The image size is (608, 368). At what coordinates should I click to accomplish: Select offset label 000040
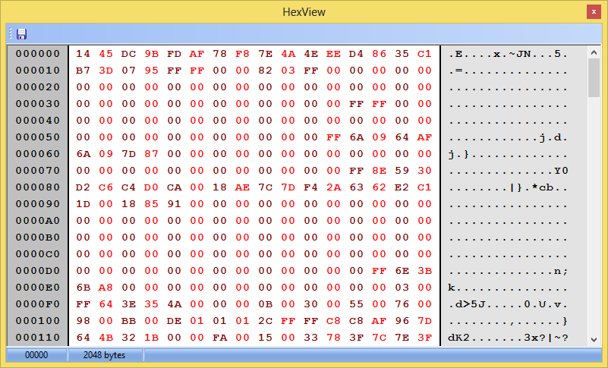[x=38, y=120]
